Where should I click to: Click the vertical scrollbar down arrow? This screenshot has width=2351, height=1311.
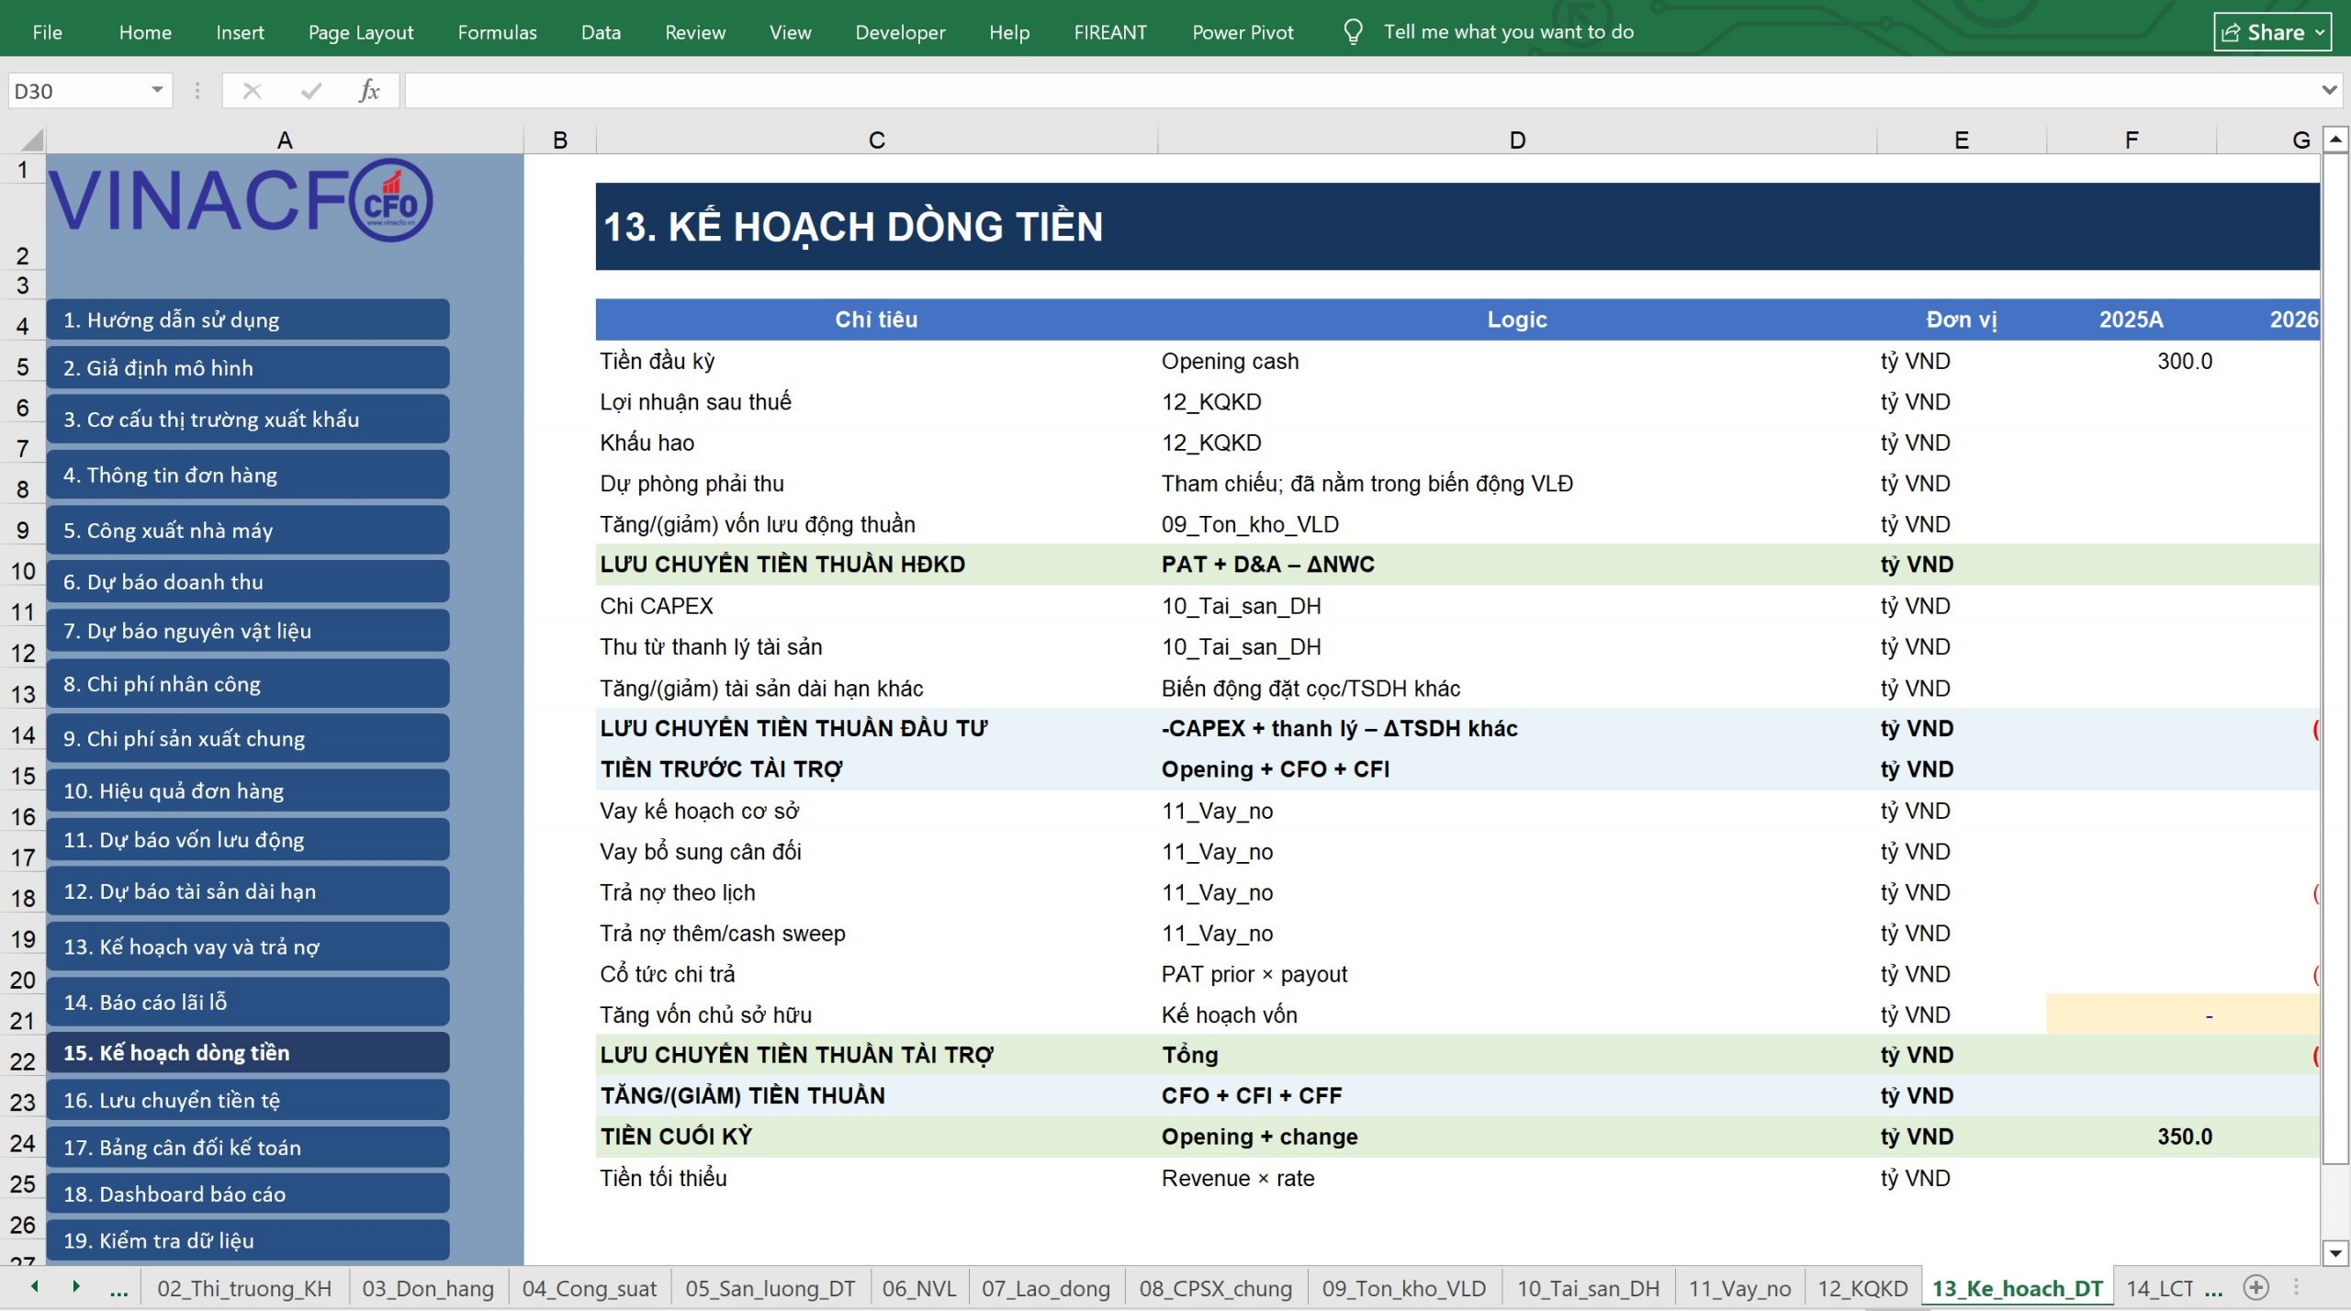(2335, 1252)
